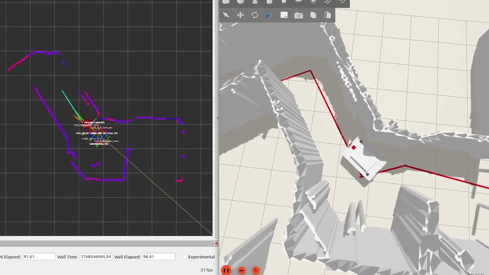Take a screenshot with the camera icon
This screenshot has height=275, width=489.
coord(298,15)
